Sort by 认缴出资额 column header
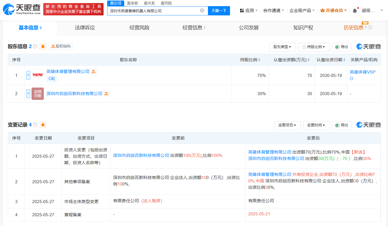 click(x=292, y=60)
